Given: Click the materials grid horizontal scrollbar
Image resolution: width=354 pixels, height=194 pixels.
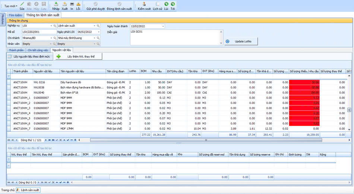Looking at the screenshot, I should coord(206,140).
